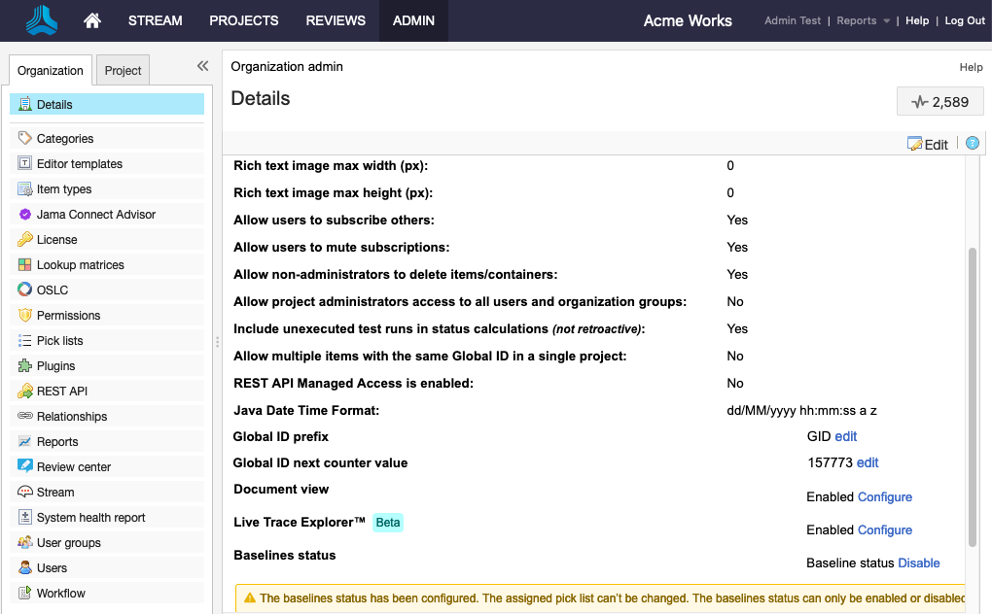Click the Review center icon
This screenshot has height=614, width=992.
pos(24,466)
